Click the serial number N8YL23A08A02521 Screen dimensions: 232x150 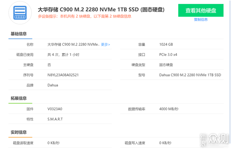(63, 75)
